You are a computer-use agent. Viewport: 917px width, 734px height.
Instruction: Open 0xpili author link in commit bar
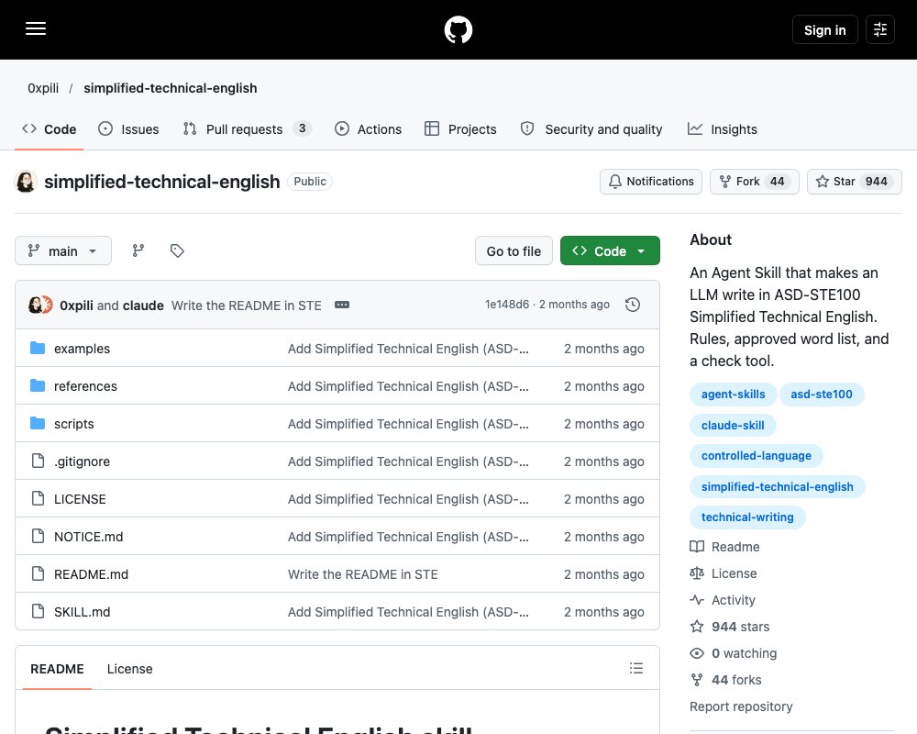tap(76, 306)
